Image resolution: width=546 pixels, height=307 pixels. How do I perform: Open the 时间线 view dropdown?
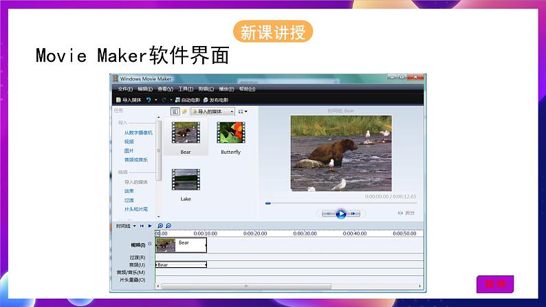[126, 226]
